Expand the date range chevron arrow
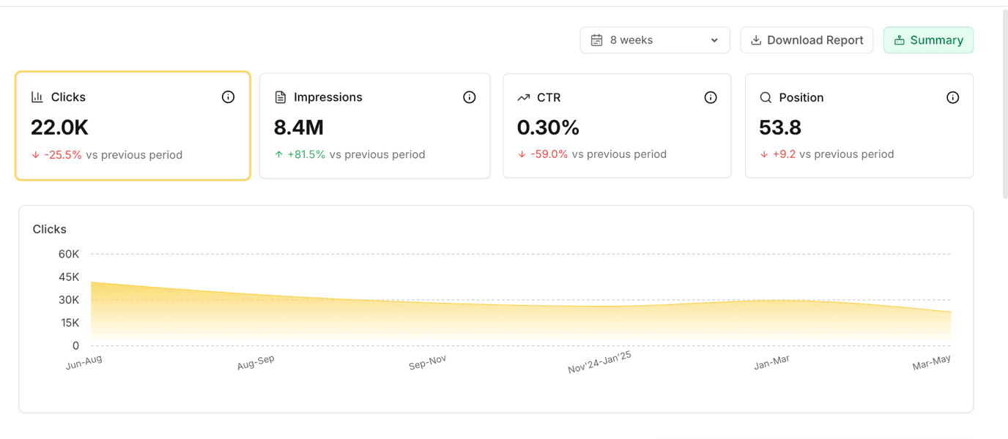1008x439 pixels. 714,40
